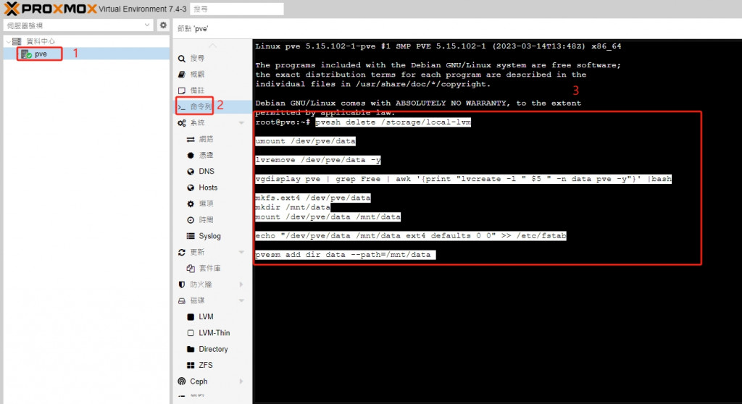Open the Syslog menu item
742x404 pixels.
pos(209,235)
